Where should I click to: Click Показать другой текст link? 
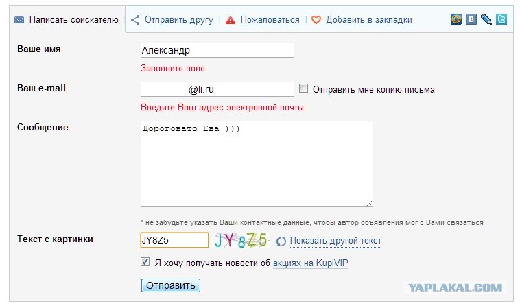coord(335,241)
